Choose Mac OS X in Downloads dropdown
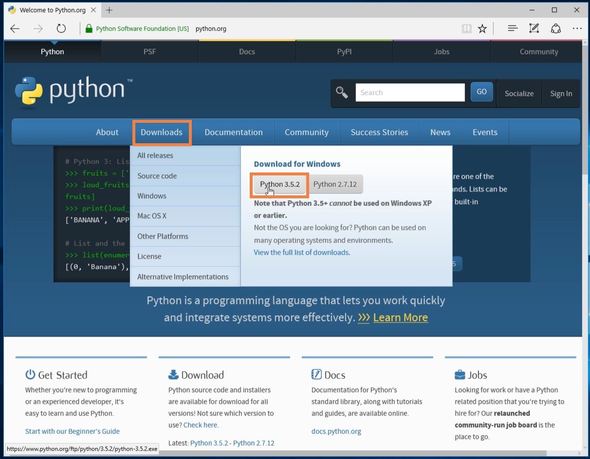This screenshot has height=459, width=590. pos(185,216)
